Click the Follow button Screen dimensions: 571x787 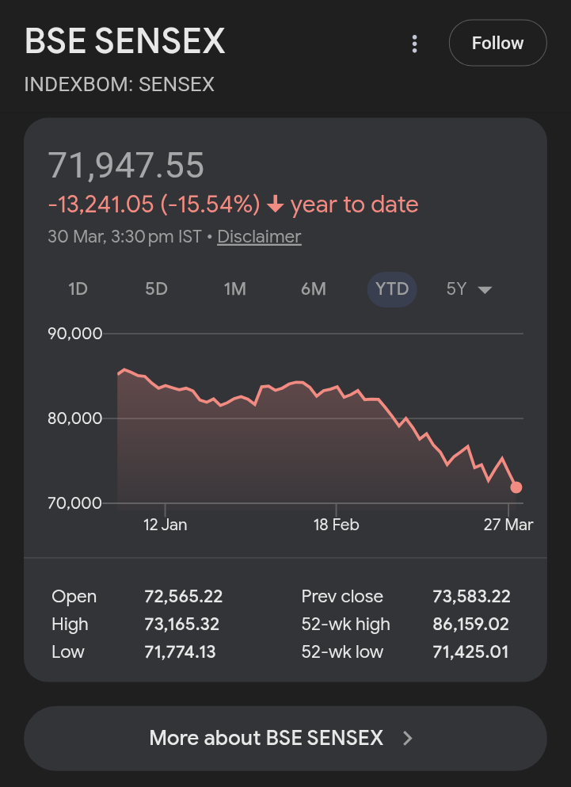pos(497,43)
